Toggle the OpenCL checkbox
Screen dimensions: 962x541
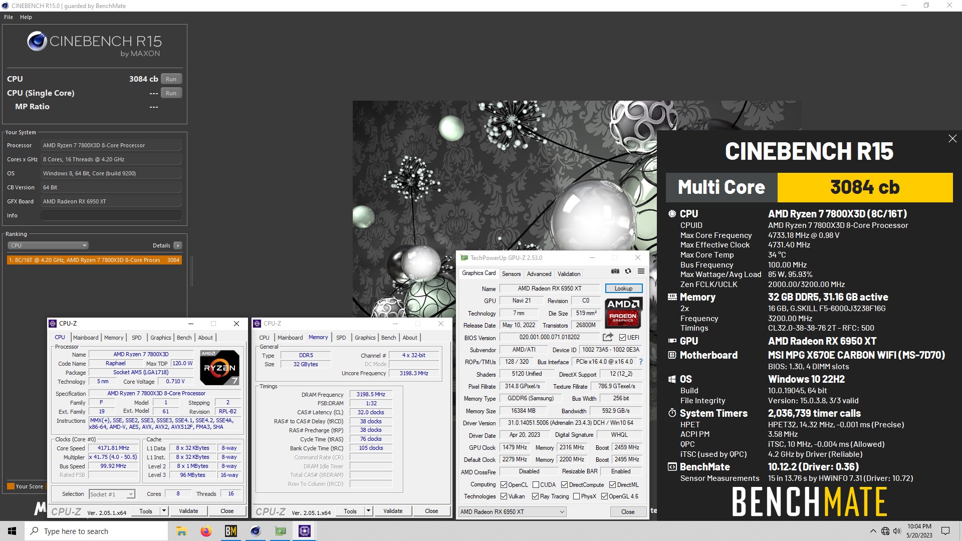coord(504,484)
